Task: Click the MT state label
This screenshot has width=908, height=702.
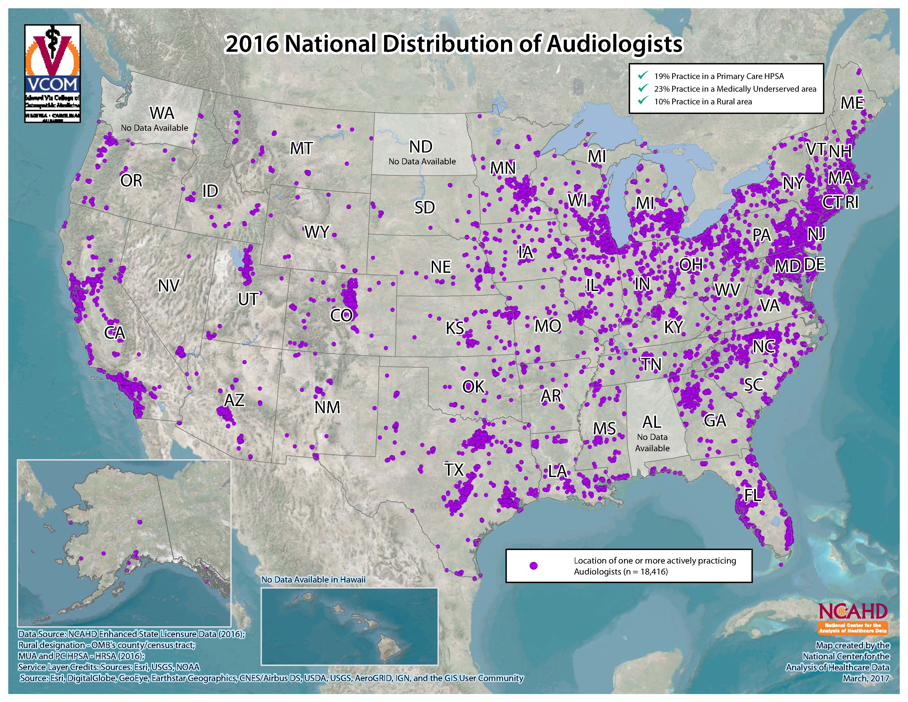Action: (301, 148)
